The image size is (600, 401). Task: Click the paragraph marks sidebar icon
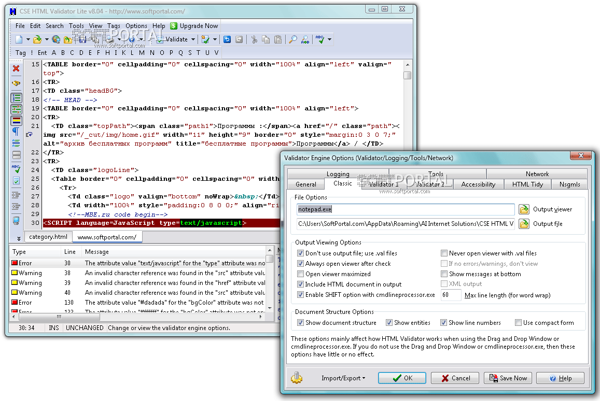(x=16, y=132)
